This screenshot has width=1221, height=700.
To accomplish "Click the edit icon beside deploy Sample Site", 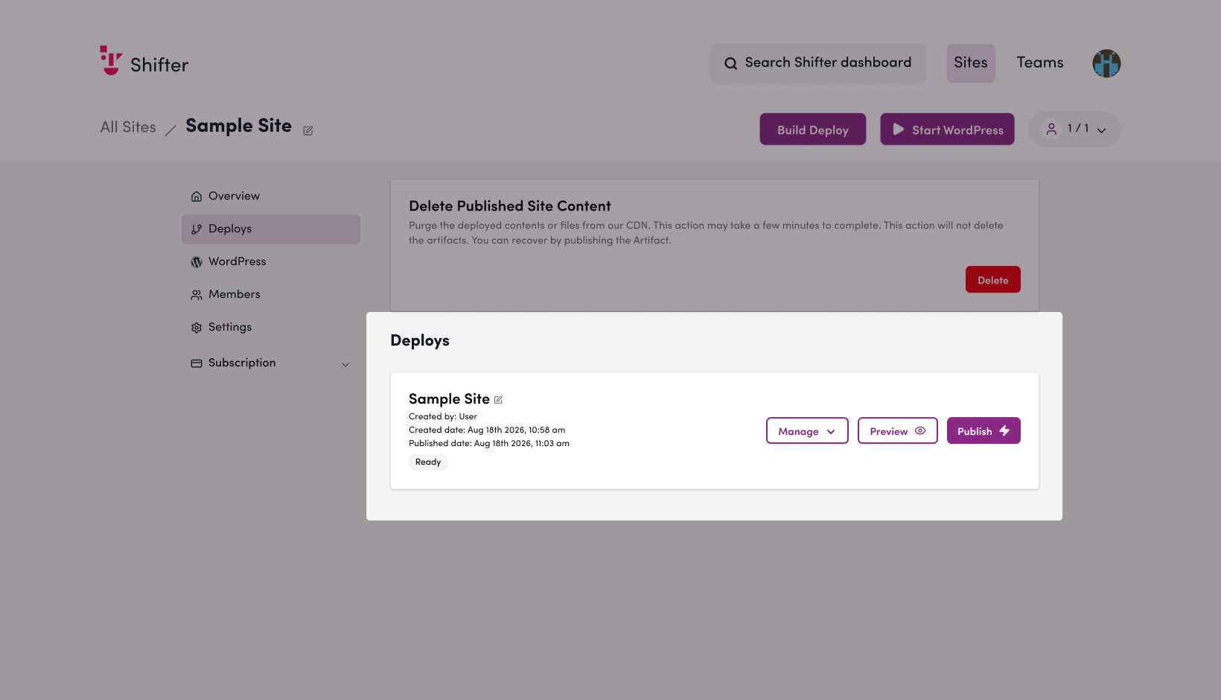I will tap(498, 400).
